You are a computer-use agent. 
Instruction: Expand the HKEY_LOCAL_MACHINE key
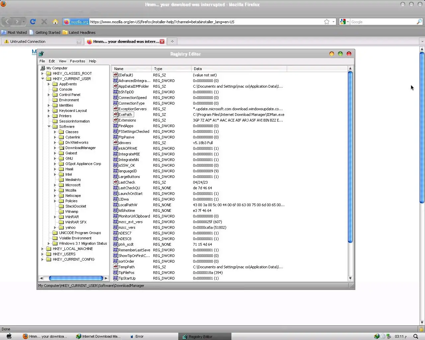tap(42, 249)
